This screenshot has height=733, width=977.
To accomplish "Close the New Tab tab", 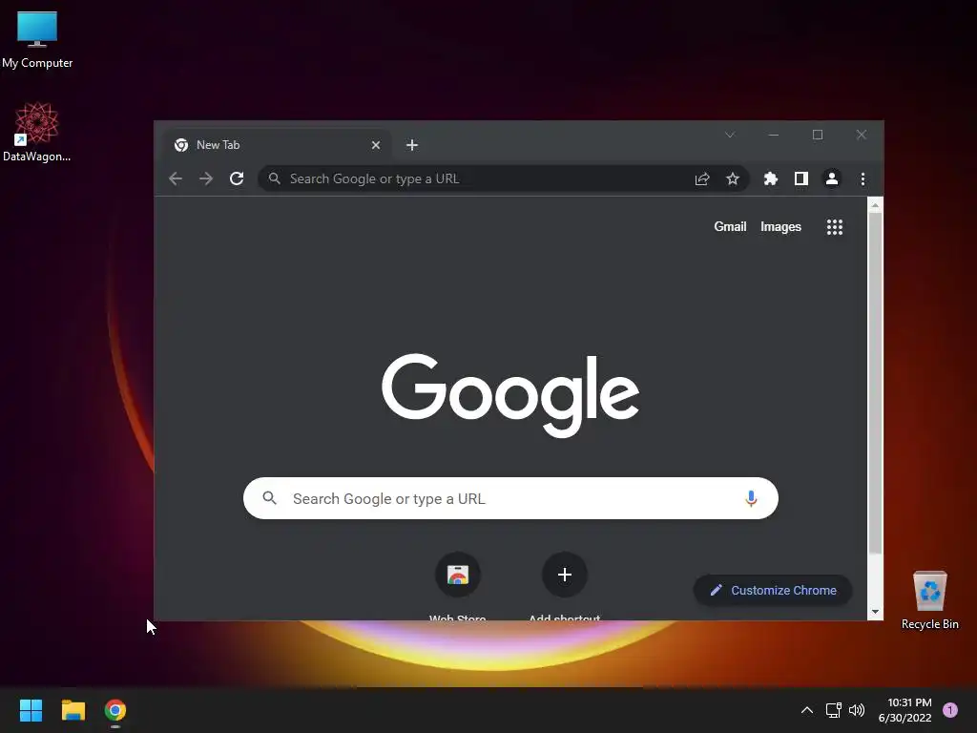I will (376, 145).
